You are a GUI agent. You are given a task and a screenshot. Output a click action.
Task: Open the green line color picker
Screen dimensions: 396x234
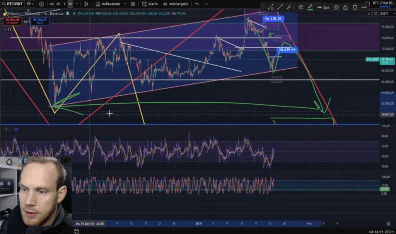pyautogui.click(x=310, y=7)
